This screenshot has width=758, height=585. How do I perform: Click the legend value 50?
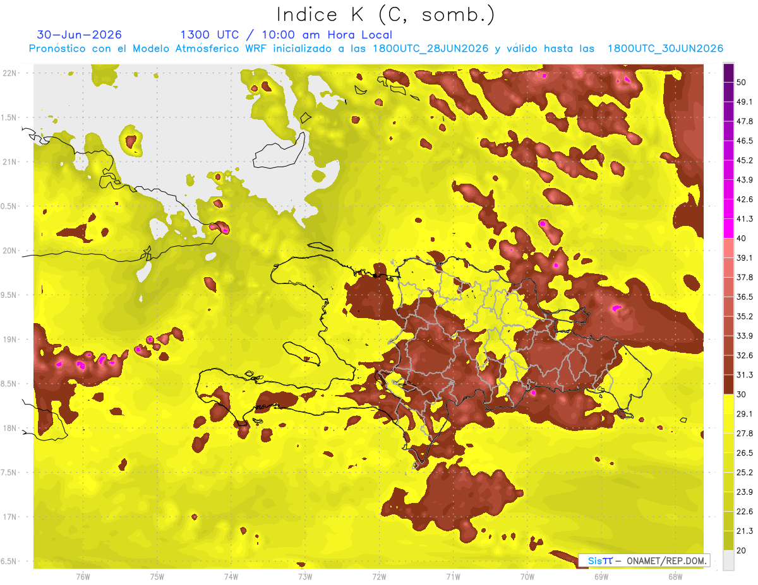[x=742, y=82]
